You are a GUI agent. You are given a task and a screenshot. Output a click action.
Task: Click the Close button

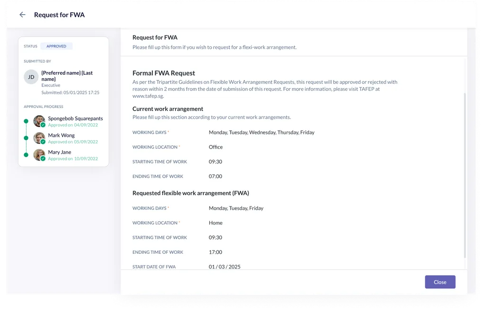coord(440,282)
